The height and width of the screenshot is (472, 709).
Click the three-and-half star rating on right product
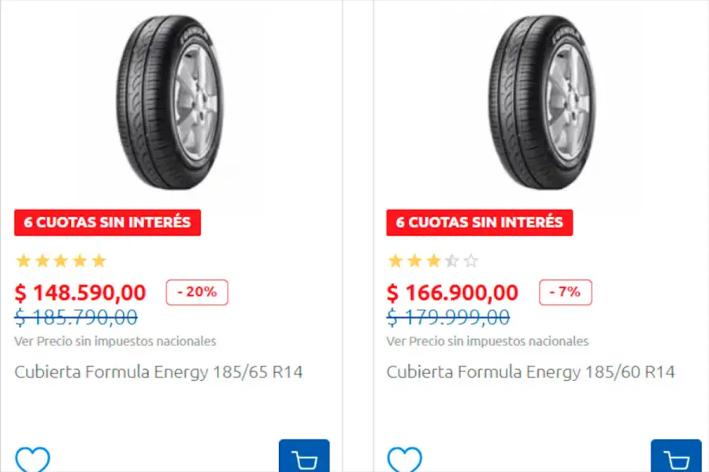click(x=432, y=260)
